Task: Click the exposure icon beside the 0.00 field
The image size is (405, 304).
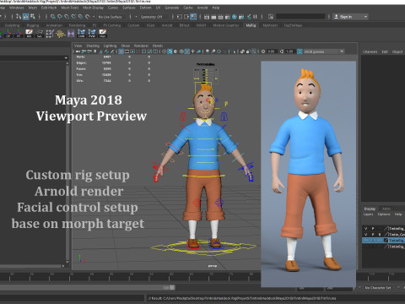Action: 263,52
